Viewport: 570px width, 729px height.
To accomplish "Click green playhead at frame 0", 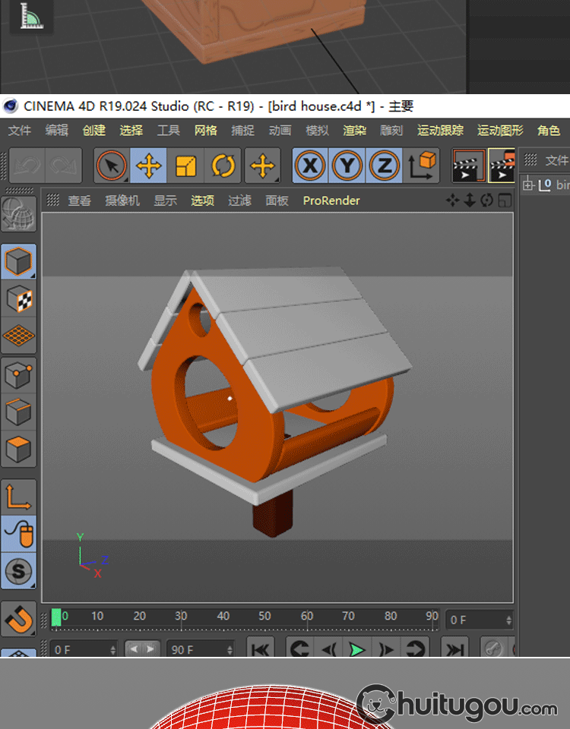I will (56, 617).
